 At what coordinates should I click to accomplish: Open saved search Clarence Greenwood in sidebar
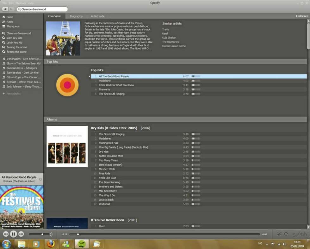pos(19,33)
